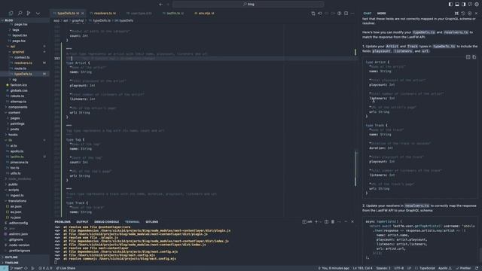Close the bottom terminal panel
Screen dimensions: 482x271
coord(352,221)
